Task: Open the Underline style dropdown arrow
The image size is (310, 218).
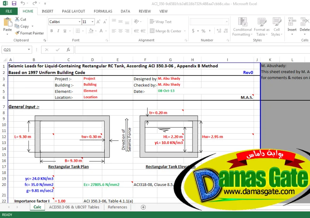Action: coord(70,31)
